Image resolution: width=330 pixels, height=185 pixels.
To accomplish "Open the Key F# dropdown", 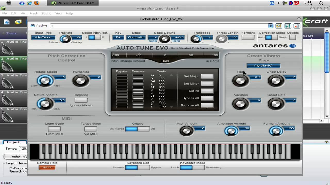I will [118, 38].
